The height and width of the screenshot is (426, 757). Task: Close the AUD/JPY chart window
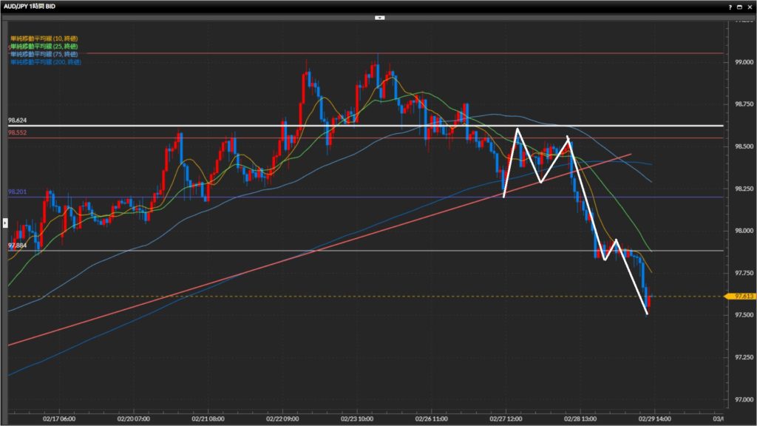click(749, 6)
